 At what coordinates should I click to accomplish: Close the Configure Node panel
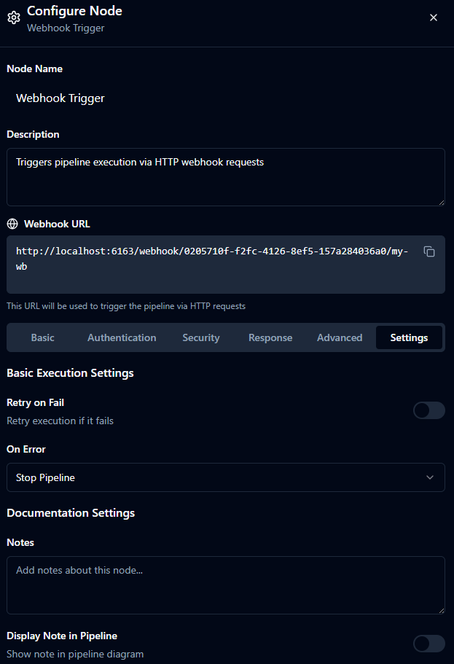[434, 17]
